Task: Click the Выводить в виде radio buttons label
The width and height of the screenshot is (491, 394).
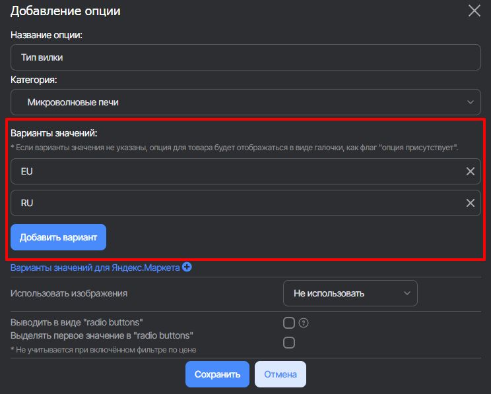Action: 77,322
